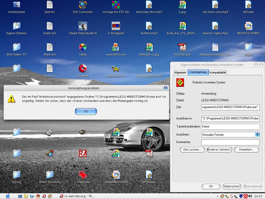Open the Erweitert... settings button
This screenshot has width=265, height=199.
click(x=247, y=150)
